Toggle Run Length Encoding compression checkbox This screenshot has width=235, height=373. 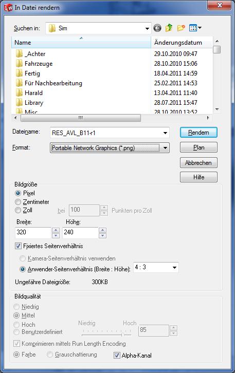16,344
